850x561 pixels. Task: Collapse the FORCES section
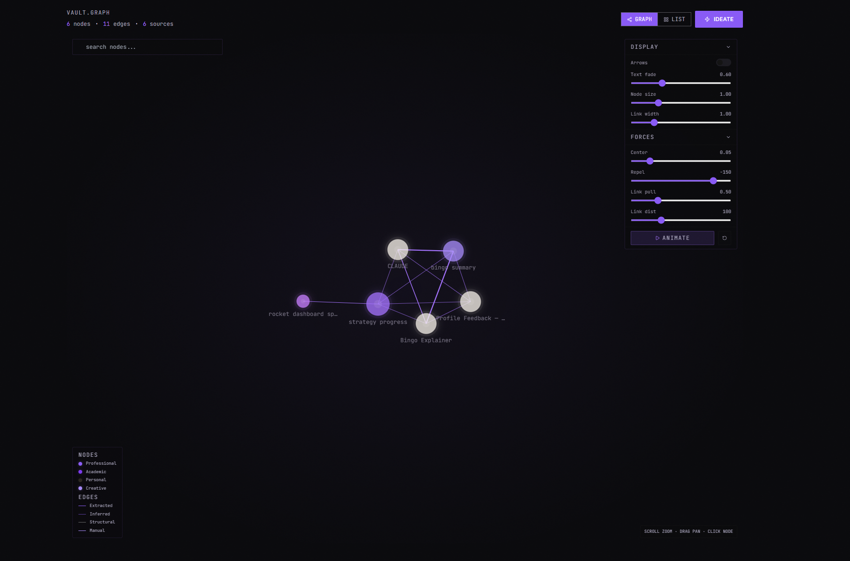point(728,137)
